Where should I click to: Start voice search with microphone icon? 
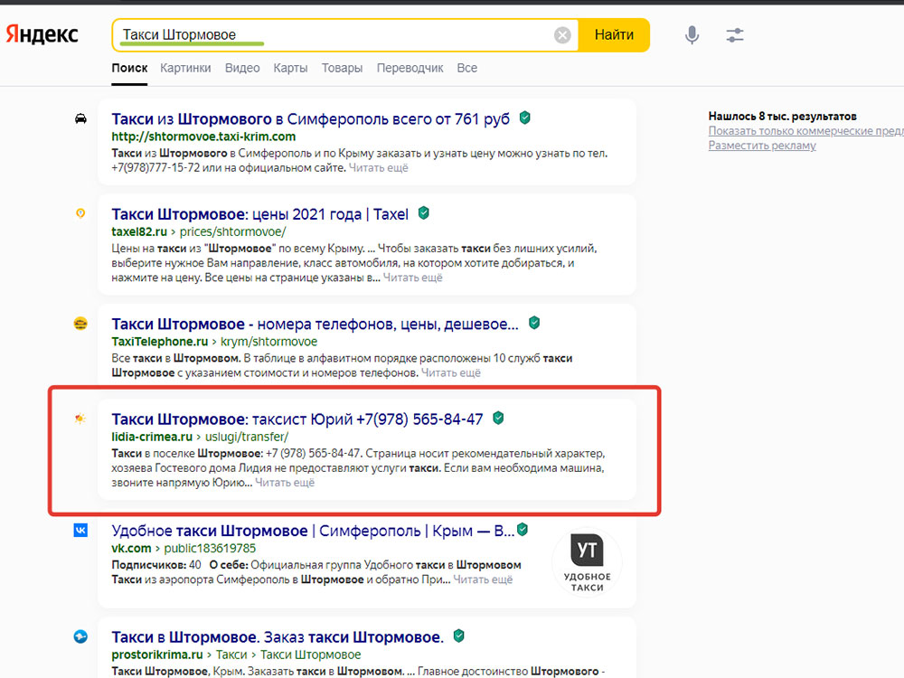point(692,35)
